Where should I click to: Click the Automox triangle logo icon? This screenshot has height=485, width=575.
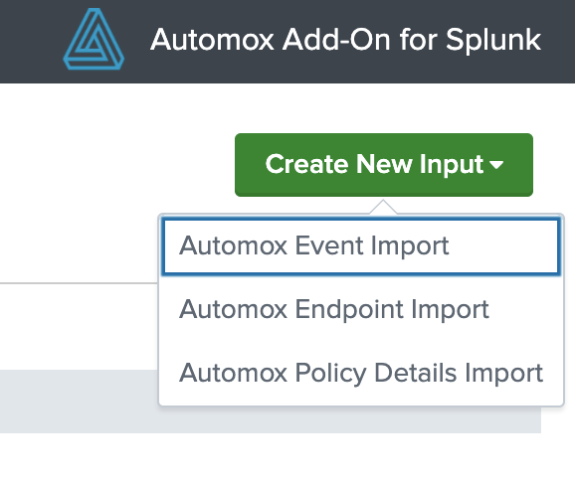coord(94,39)
